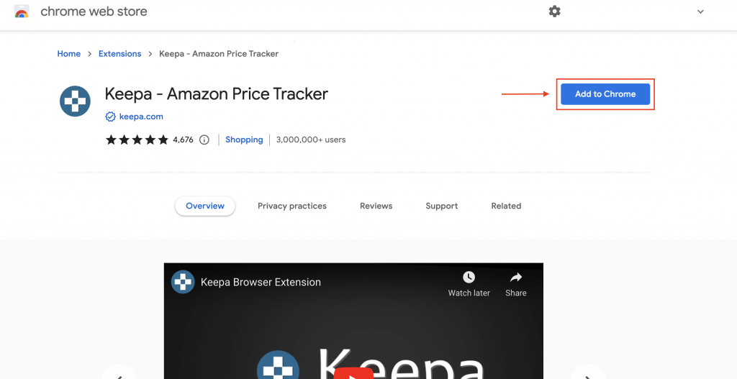Click the Share arrow on video
Image resolution: width=737 pixels, height=379 pixels.
point(516,278)
